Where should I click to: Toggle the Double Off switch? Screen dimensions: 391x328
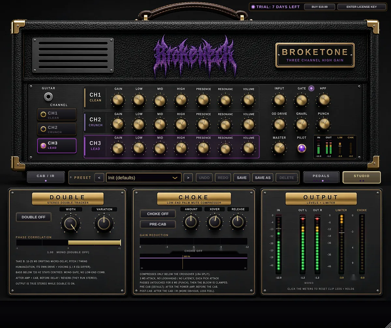(x=34, y=217)
